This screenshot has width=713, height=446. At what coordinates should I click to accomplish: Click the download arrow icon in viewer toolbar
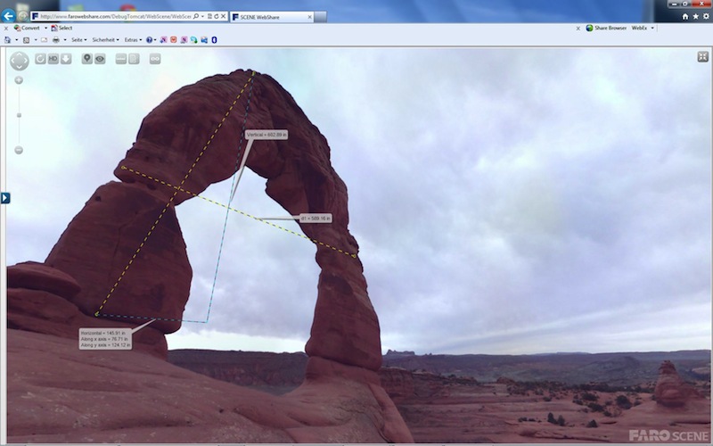pyautogui.click(x=66, y=59)
